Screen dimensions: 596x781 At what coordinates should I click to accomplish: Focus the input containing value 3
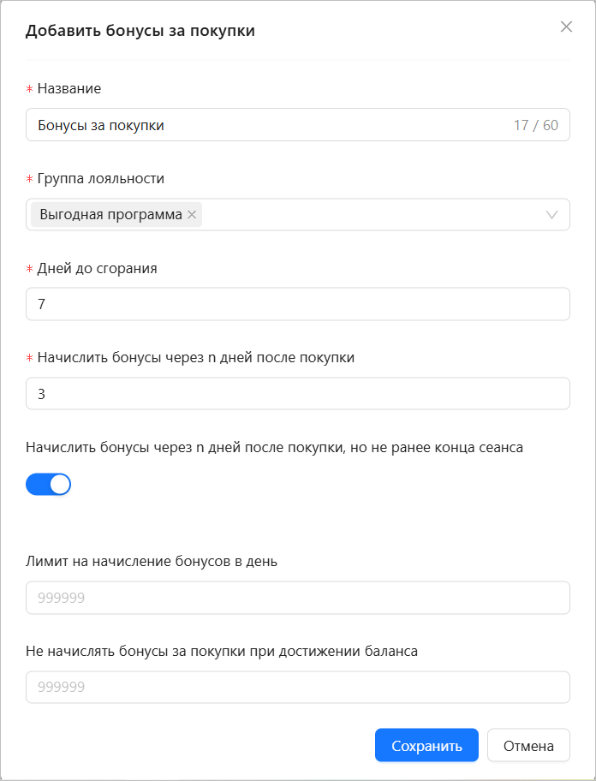point(298,393)
